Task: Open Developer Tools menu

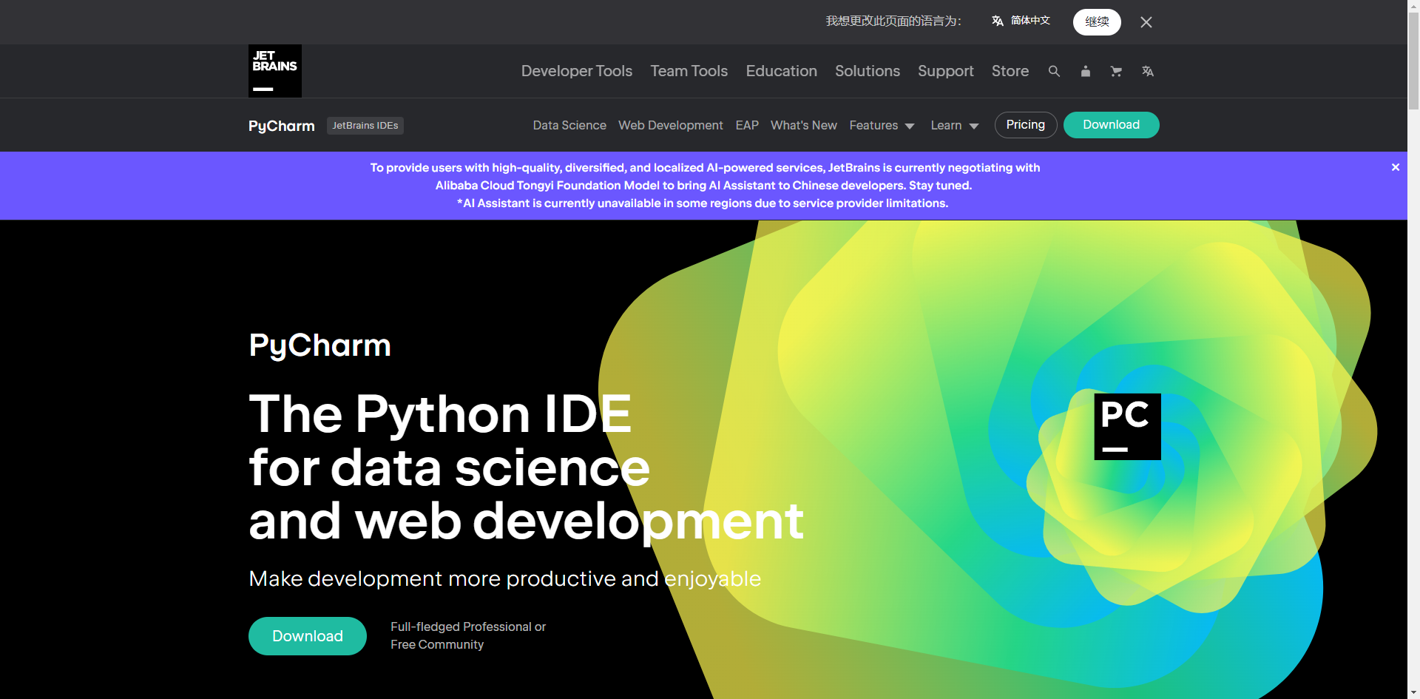Action: [x=577, y=71]
